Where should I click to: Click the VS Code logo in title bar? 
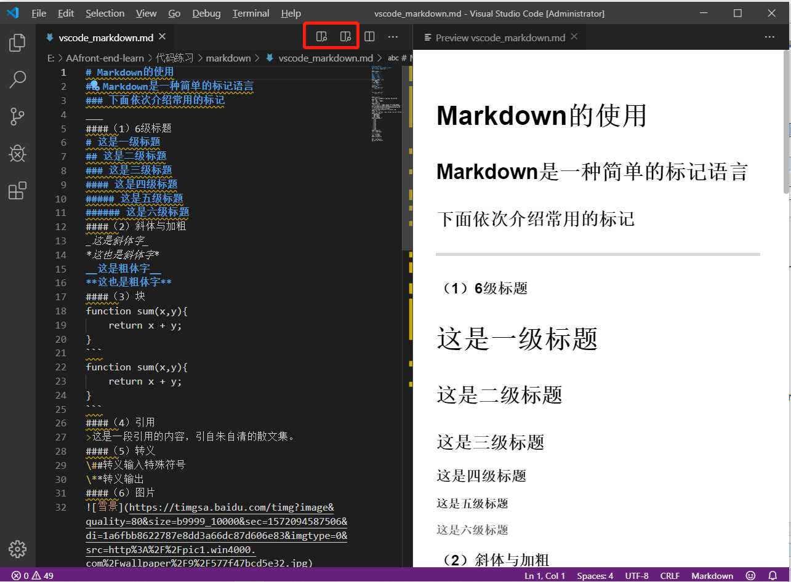pyautogui.click(x=13, y=13)
